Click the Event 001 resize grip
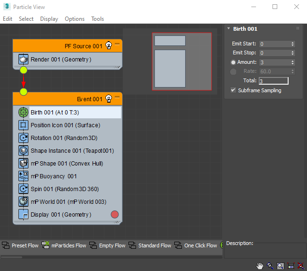Viewport: 307px width, 271px height. (117, 222)
